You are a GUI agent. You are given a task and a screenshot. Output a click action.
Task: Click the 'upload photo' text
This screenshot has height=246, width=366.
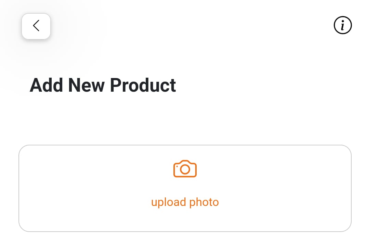point(185,202)
